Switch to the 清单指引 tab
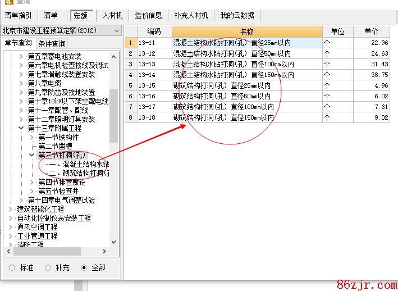Screen dimensions: 398x291 [x=19, y=15]
